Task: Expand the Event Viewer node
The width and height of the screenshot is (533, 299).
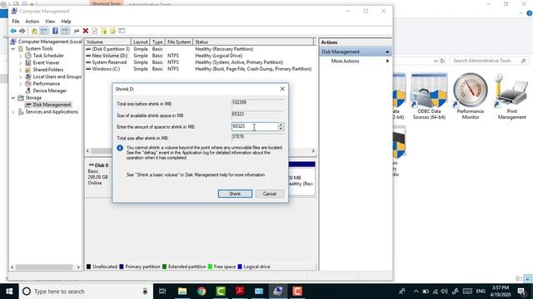Action: (21, 63)
